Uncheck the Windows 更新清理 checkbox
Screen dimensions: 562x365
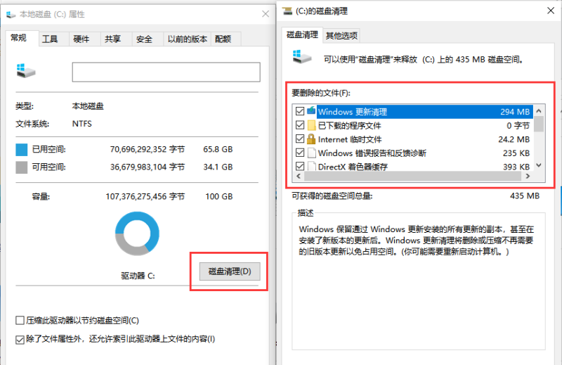click(x=300, y=111)
